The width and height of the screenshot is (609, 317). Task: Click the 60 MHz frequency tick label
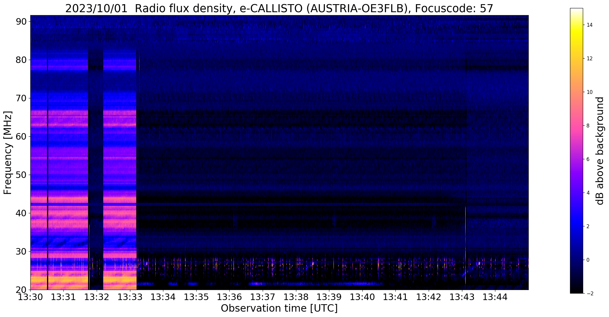tap(22, 136)
